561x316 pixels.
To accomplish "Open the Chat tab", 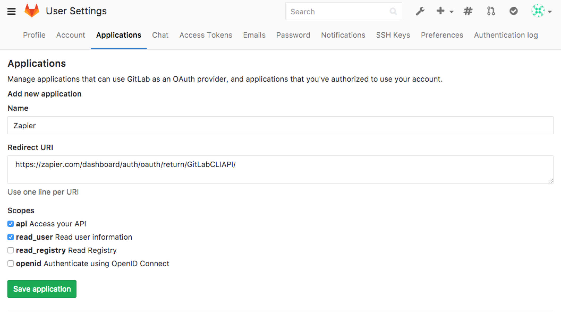I will [x=160, y=35].
